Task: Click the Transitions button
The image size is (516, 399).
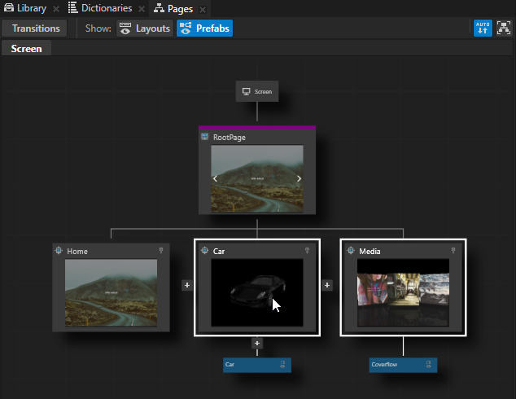Action: [35, 28]
